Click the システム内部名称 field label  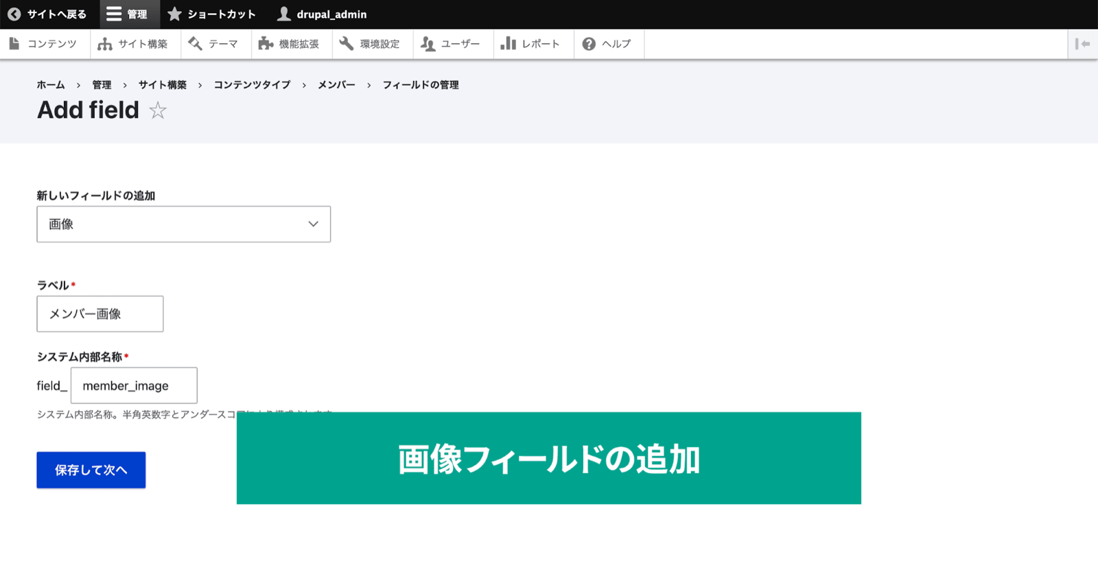click(80, 357)
